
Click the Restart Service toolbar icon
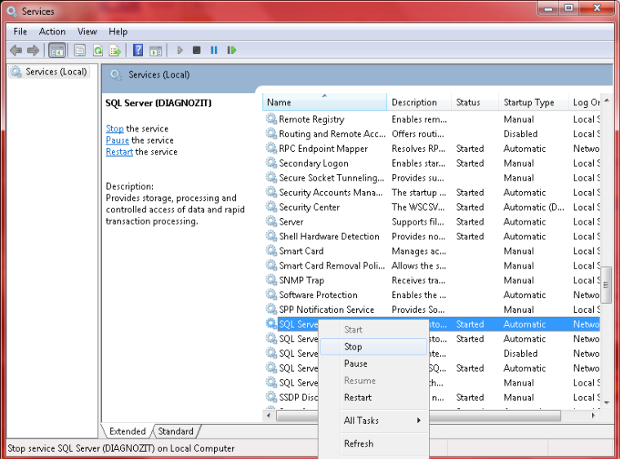(232, 50)
